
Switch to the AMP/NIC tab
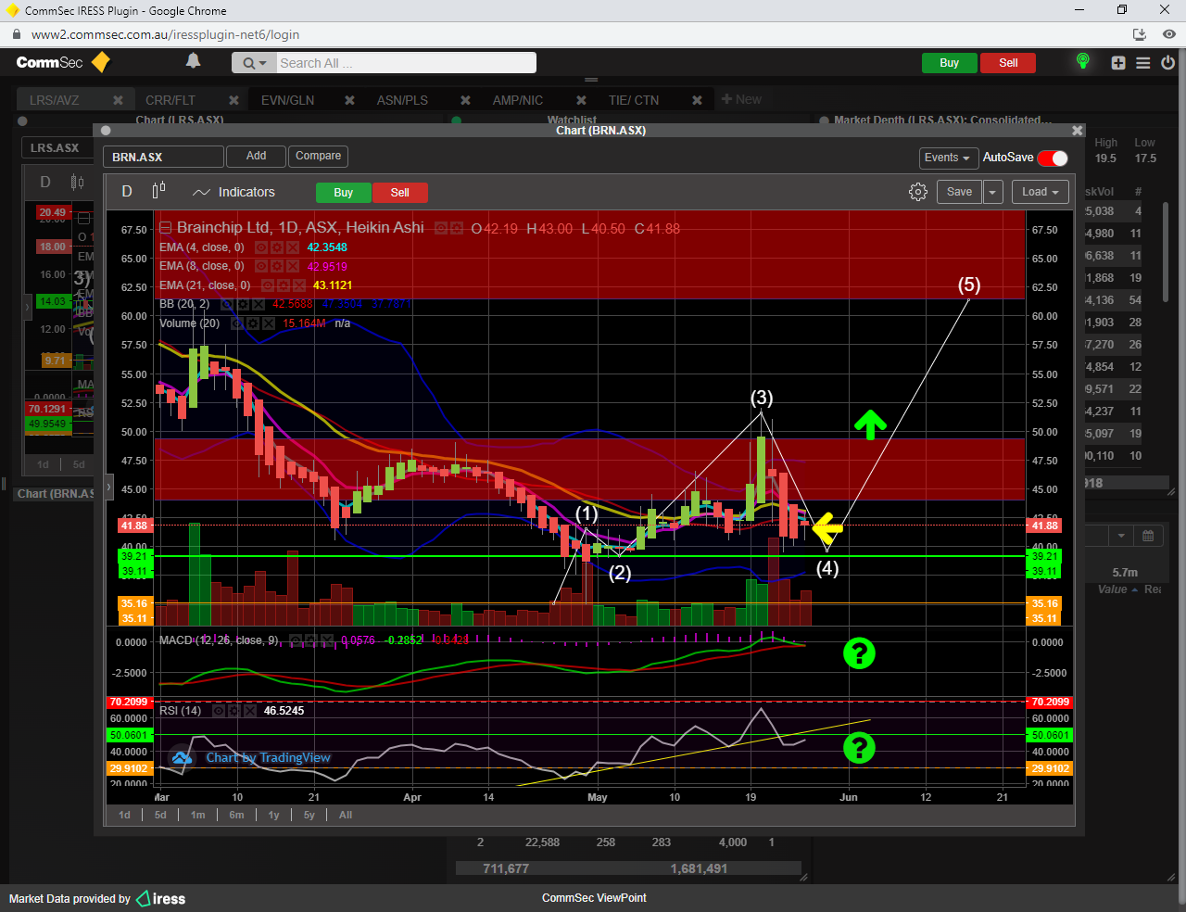[x=518, y=100]
